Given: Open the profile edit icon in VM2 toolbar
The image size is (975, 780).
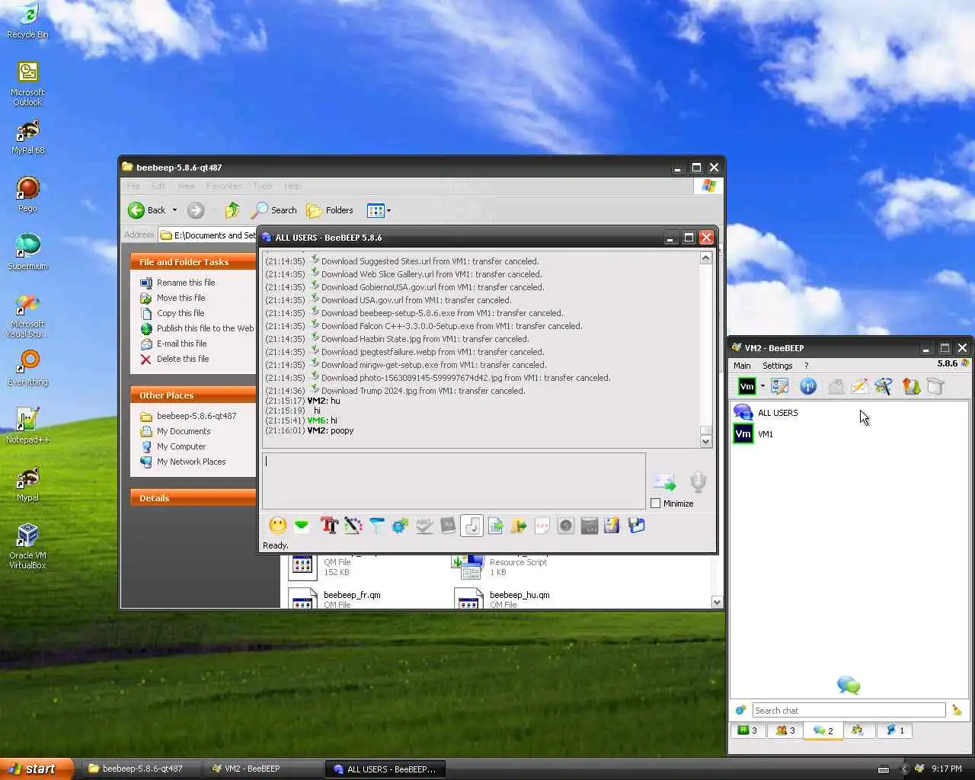Looking at the screenshot, I should point(779,386).
